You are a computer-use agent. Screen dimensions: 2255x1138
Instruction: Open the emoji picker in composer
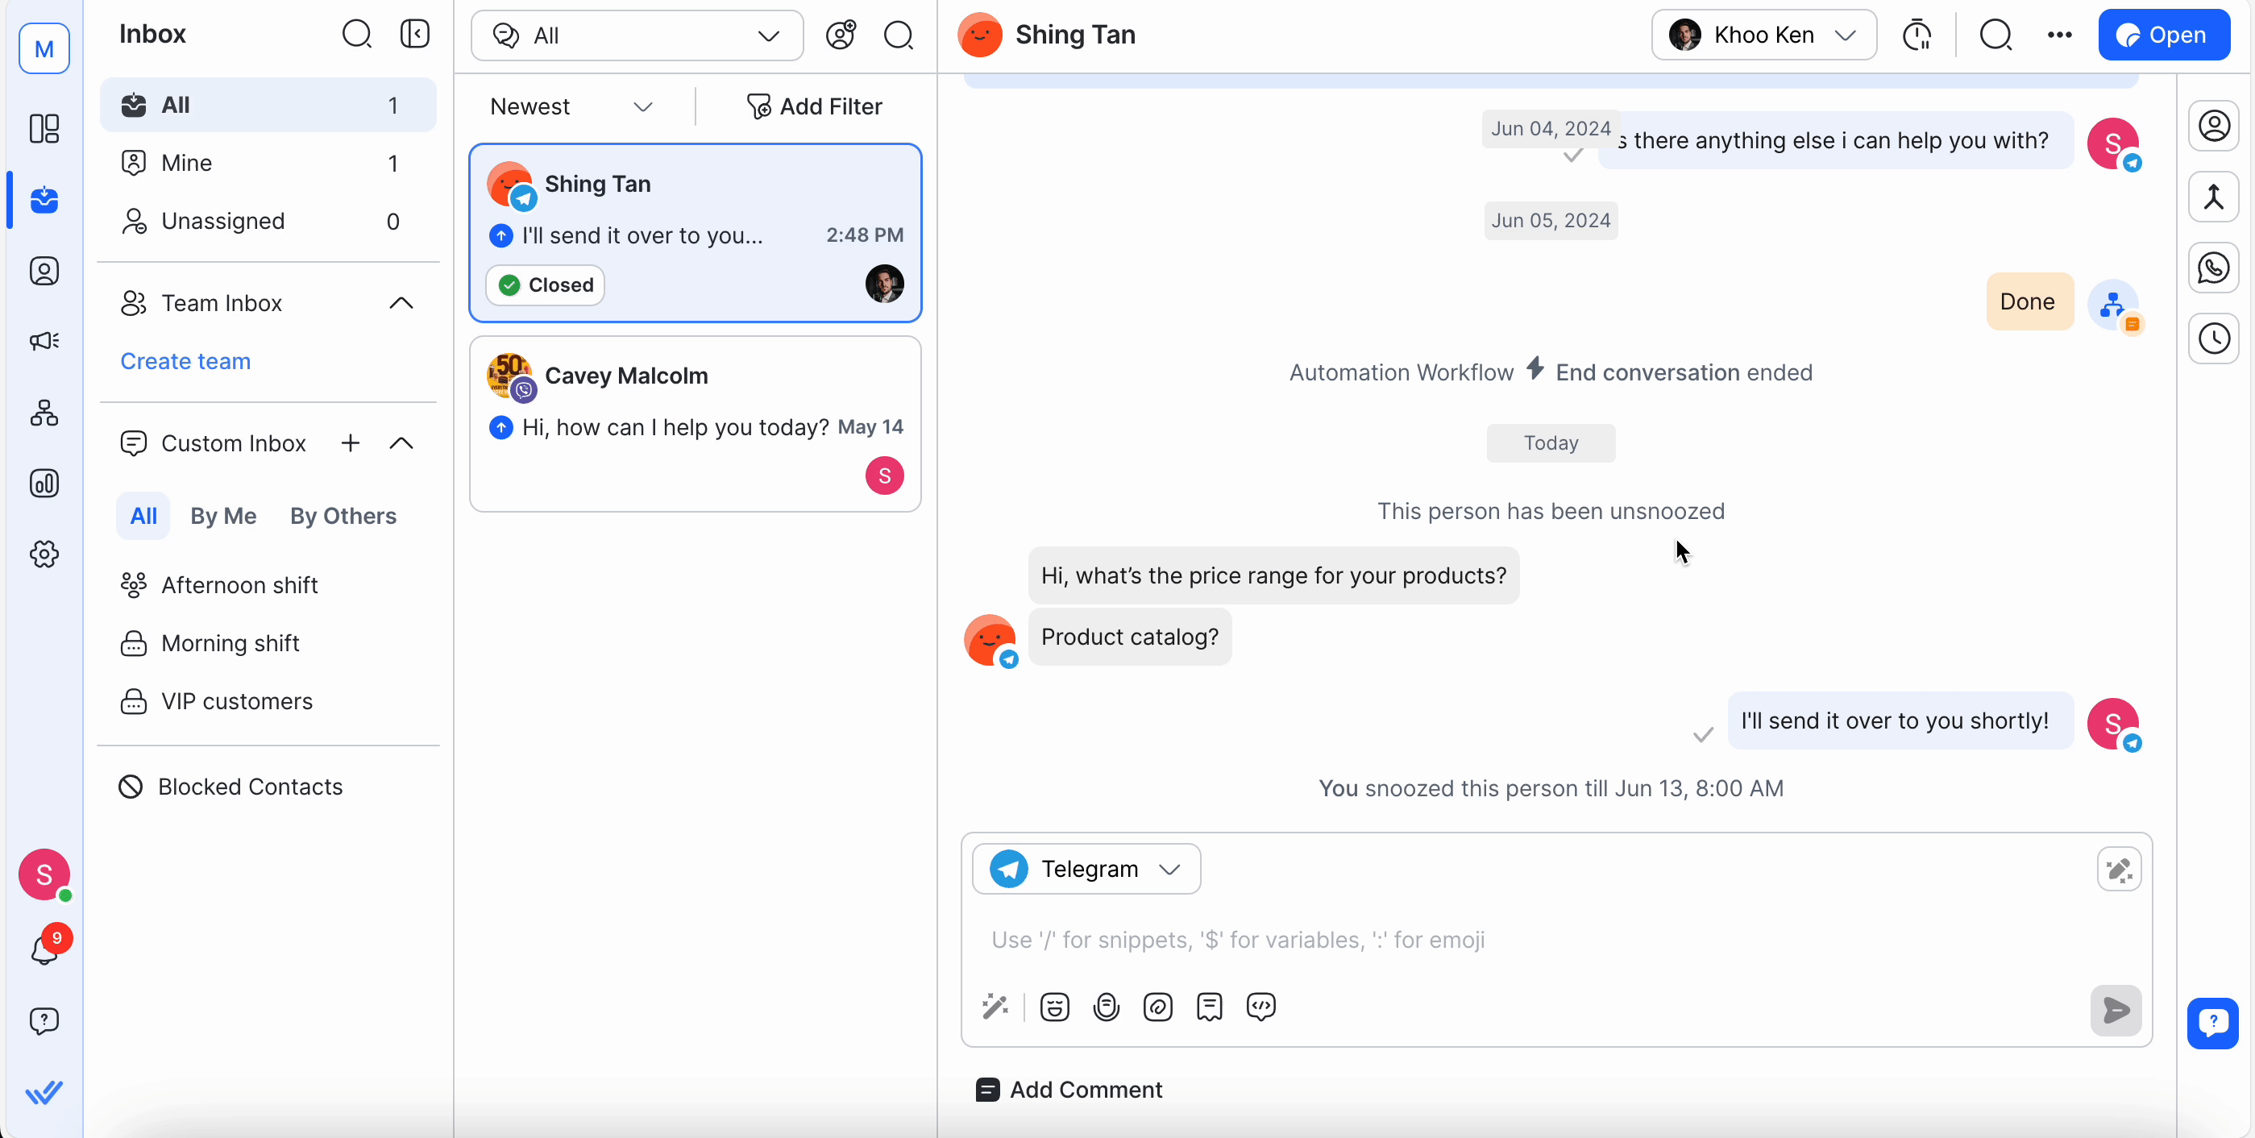coord(1054,1007)
